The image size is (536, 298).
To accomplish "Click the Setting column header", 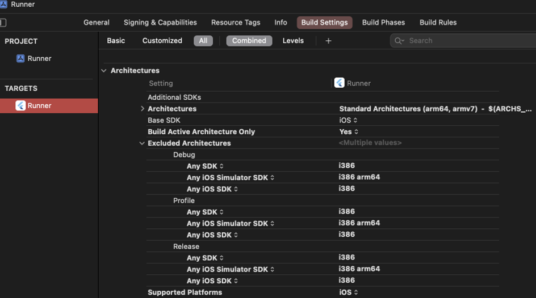I will (x=161, y=83).
